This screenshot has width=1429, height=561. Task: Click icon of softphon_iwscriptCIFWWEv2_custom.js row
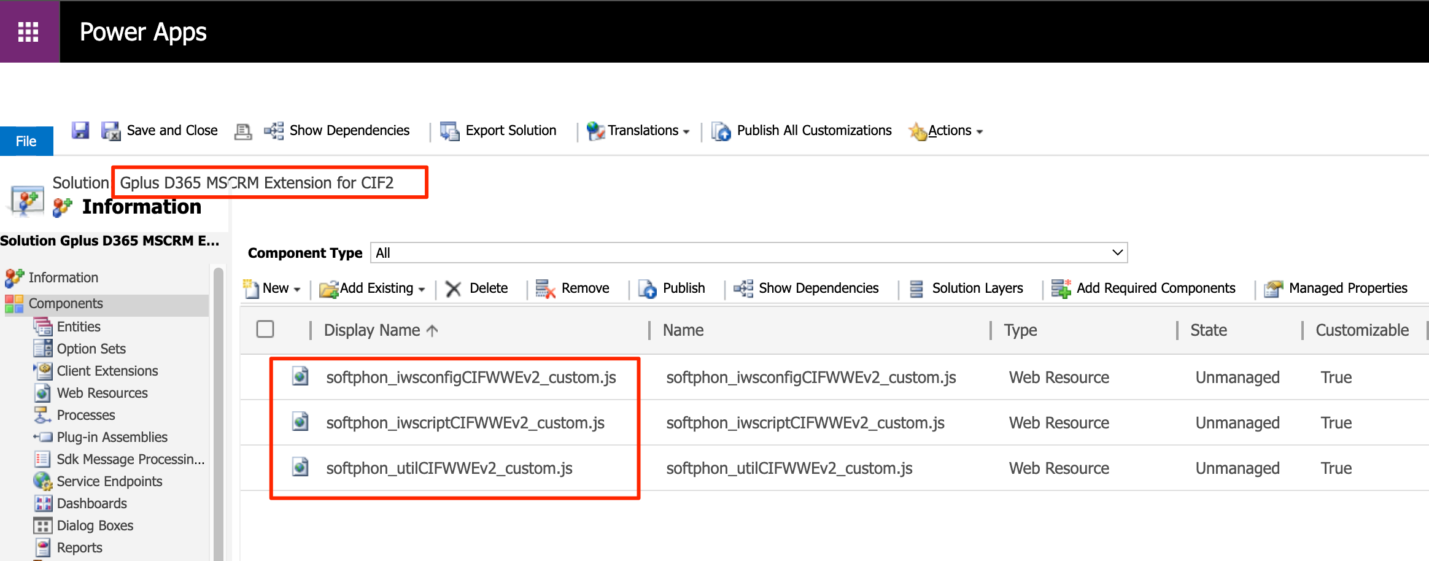click(x=300, y=422)
